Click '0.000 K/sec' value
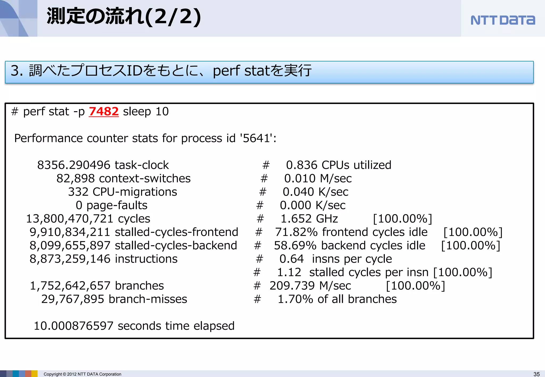Screen dimensions: 545x377 click(313, 205)
